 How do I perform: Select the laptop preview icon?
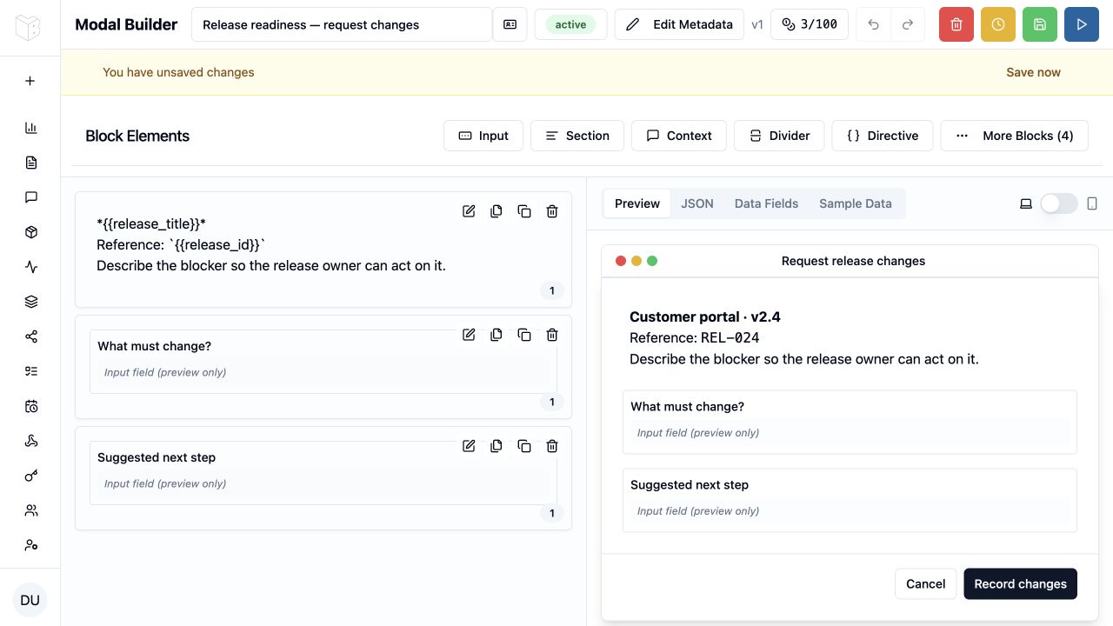coord(1026,203)
